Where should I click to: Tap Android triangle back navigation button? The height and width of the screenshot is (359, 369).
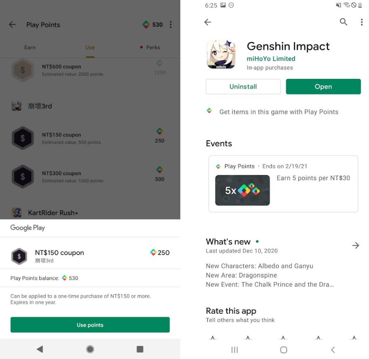click(40, 349)
